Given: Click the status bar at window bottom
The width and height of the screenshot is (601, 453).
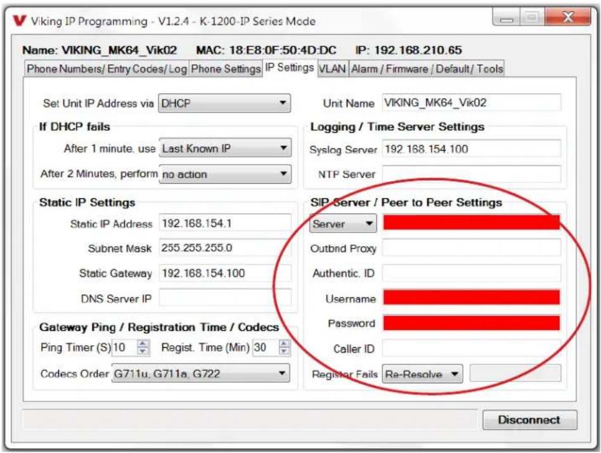Looking at the screenshot, I should [250, 419].
